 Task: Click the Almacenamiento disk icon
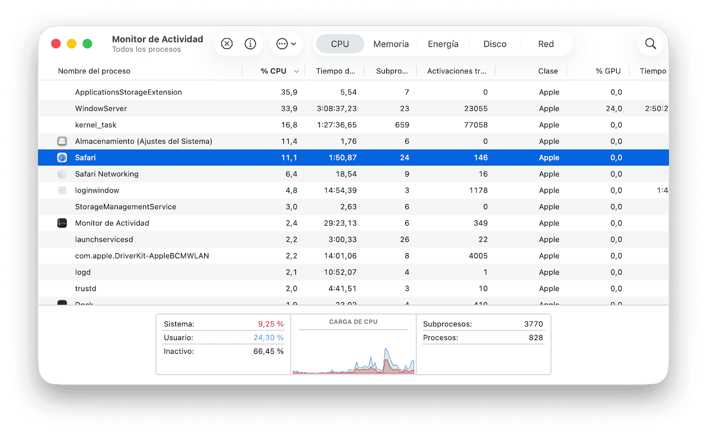62,141
